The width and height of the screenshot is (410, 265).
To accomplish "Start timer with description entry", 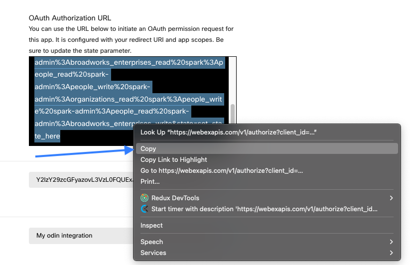I will (x=267, y=209).
